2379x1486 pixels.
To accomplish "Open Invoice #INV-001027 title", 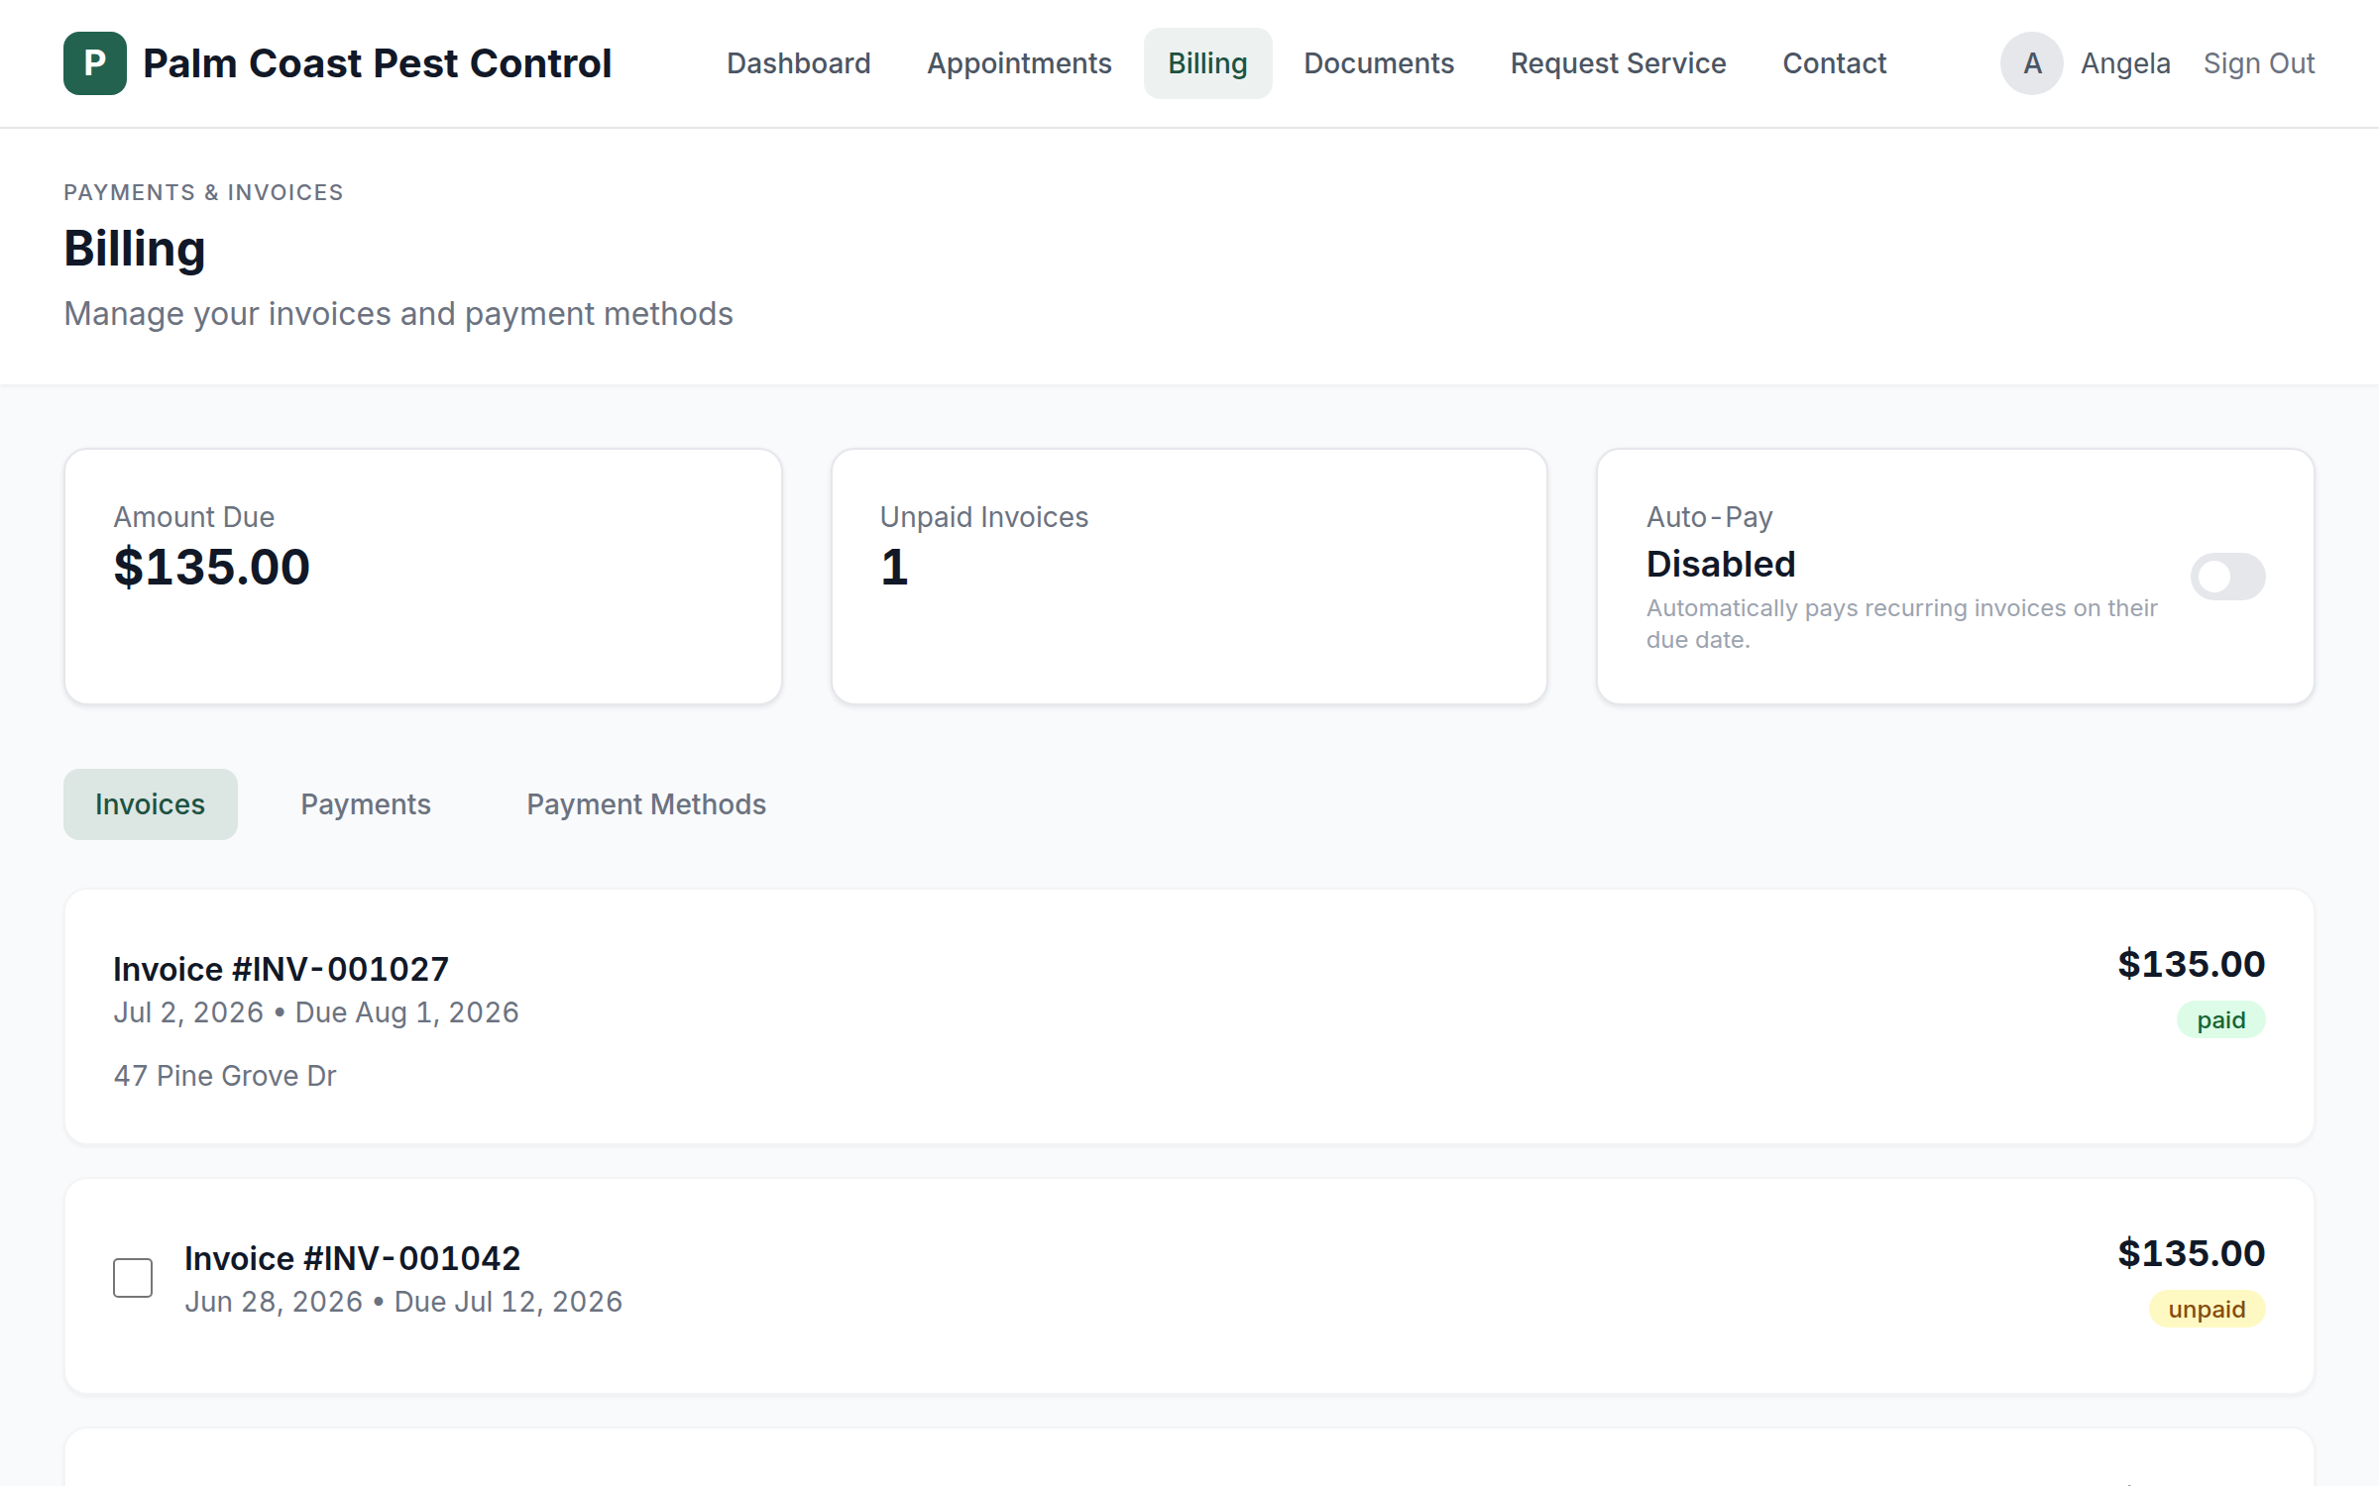I will tap(282, 969).
